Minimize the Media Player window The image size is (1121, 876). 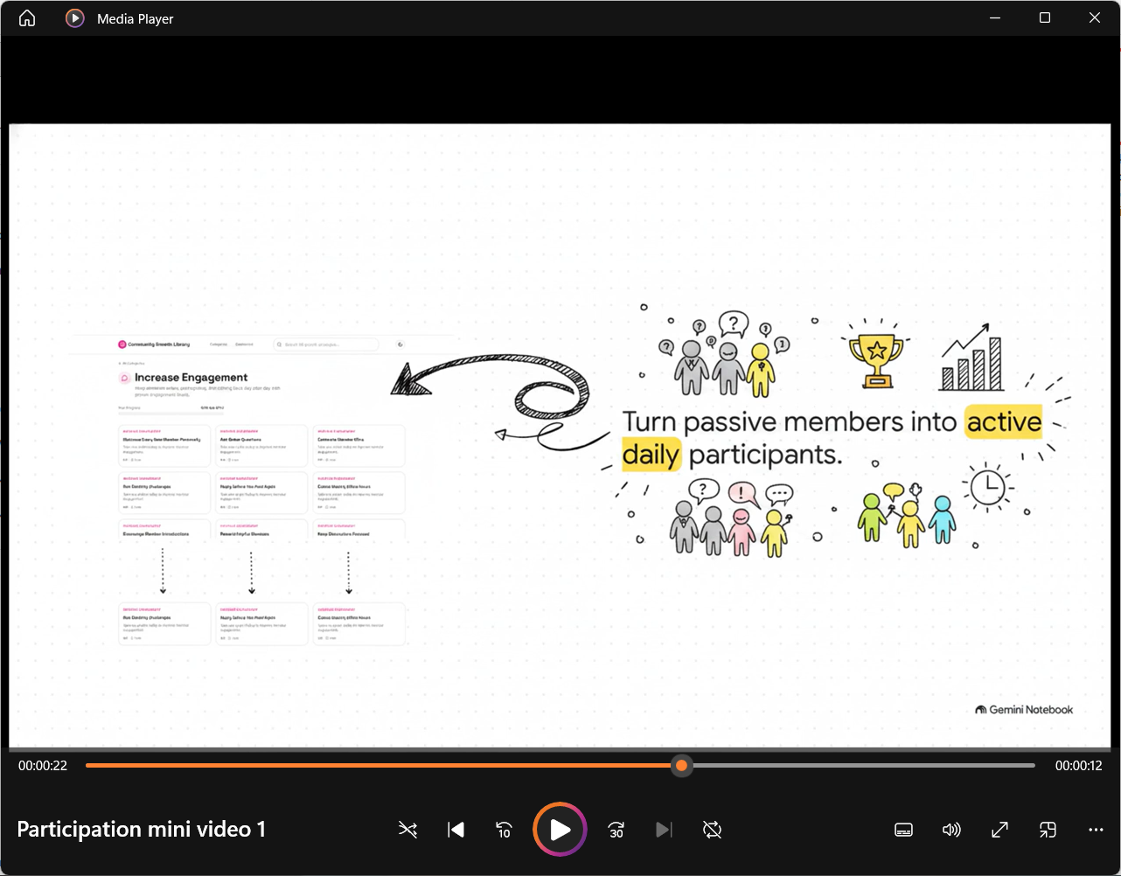point(995,18)
